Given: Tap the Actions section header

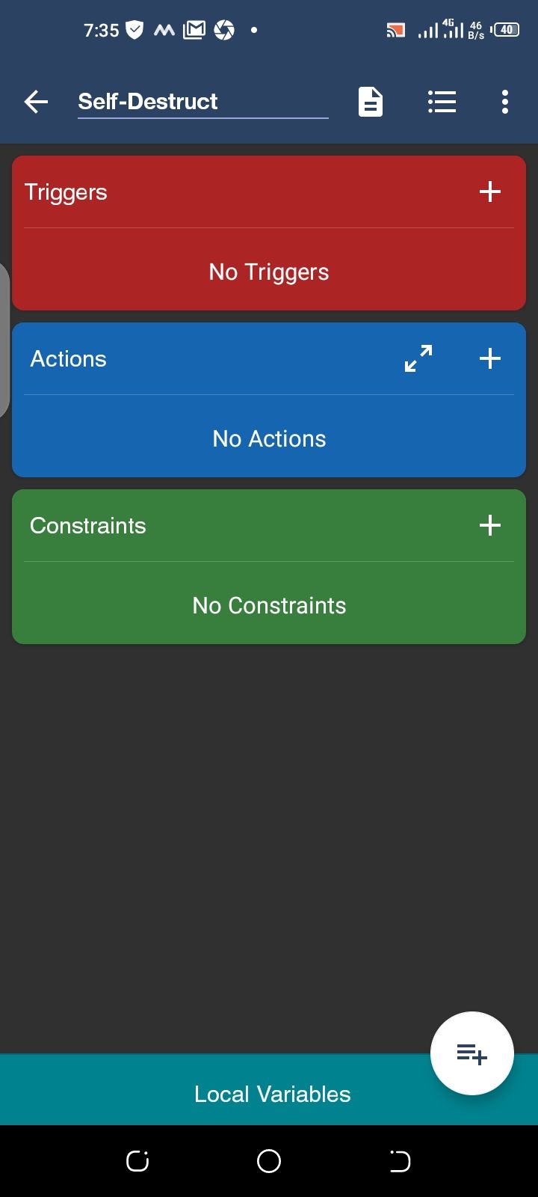Looking at the screenshot, I should pyautogui.click(x=69, y=359).
